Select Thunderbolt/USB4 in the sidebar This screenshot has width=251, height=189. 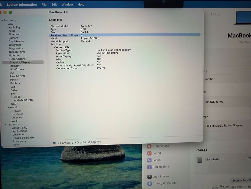(22, 100)
